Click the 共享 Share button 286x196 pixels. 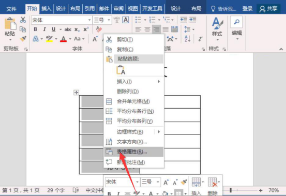click(268, 9)
